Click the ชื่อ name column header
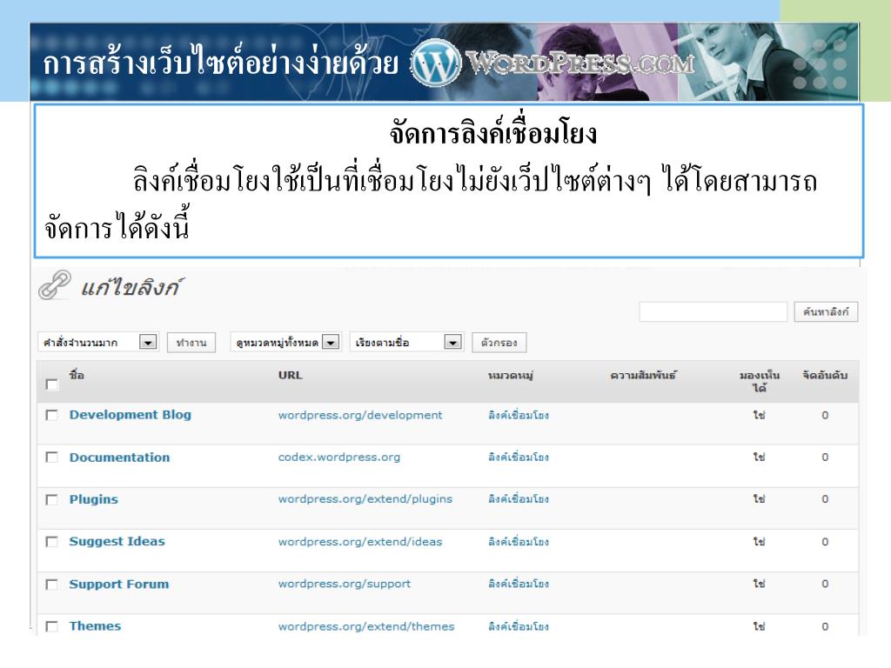Screen dimensions: 891x668 click(x=77, y=375)
